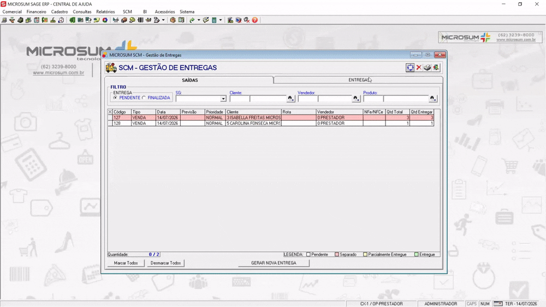Click the refresh icon in Gestão de Entregas header
The width and height of the screenshot is (546, 307).
pos(410,68)
